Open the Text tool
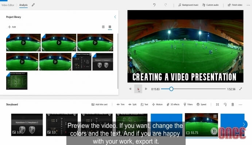Image resolution: width=252 pixels, height=145 pixels. pyautogui.click(x=144, y=104)
